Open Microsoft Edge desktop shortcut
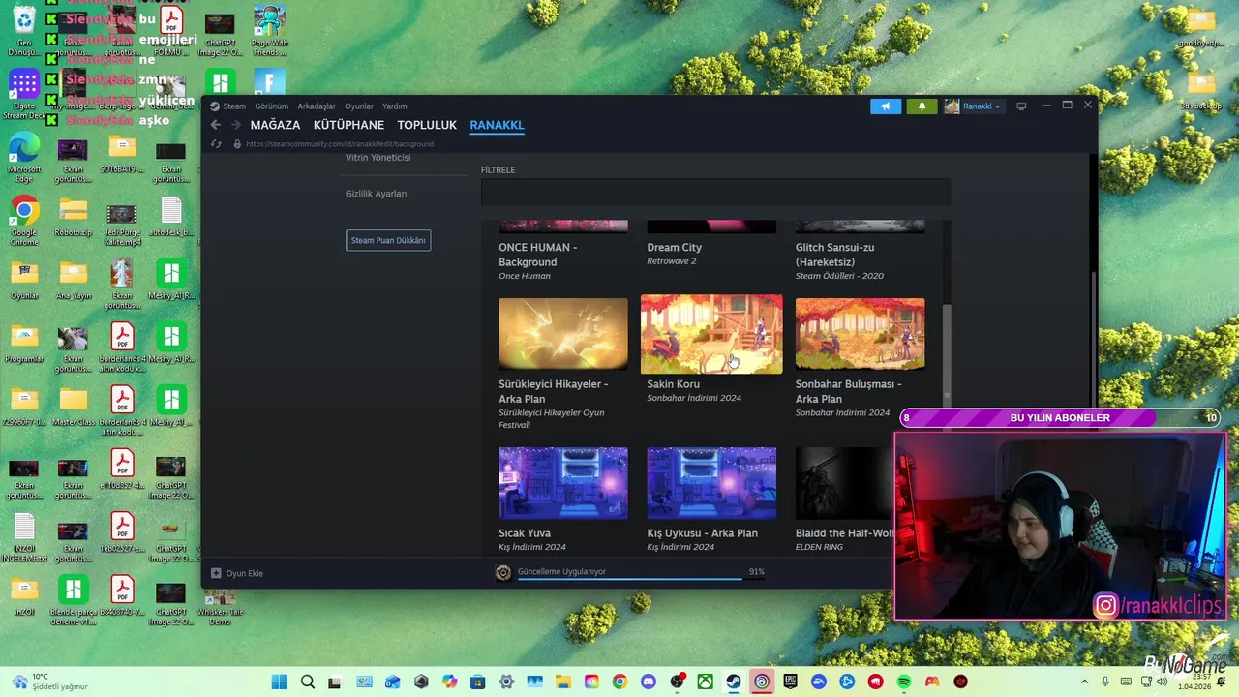Viewport: 1239px width, 697px height. click(24, 157)
